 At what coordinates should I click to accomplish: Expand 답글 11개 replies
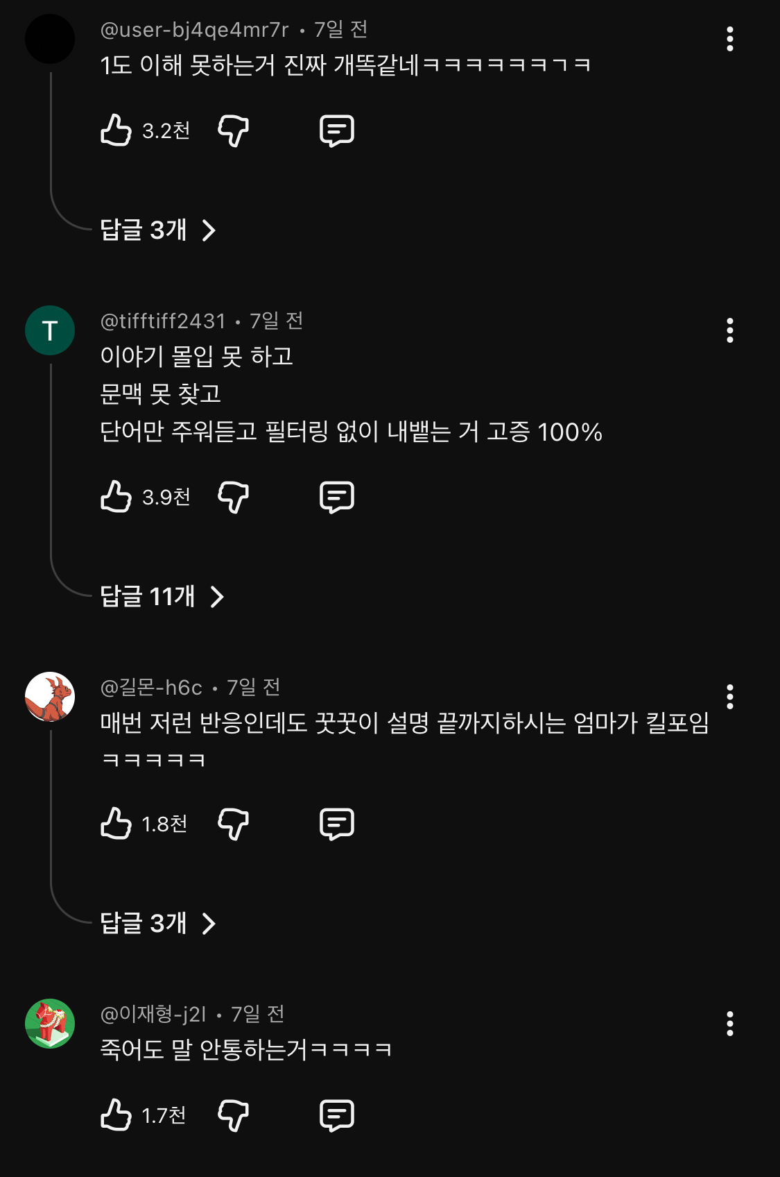click(162, 596)
